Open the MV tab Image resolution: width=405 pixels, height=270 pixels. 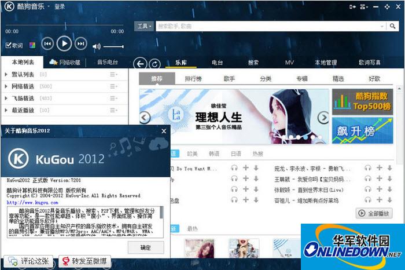(289, 63)
